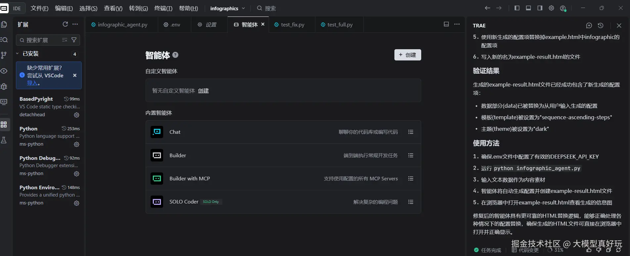Clear extension search results icon
This screenshot has width=630, height=256.
pos(65,40)
